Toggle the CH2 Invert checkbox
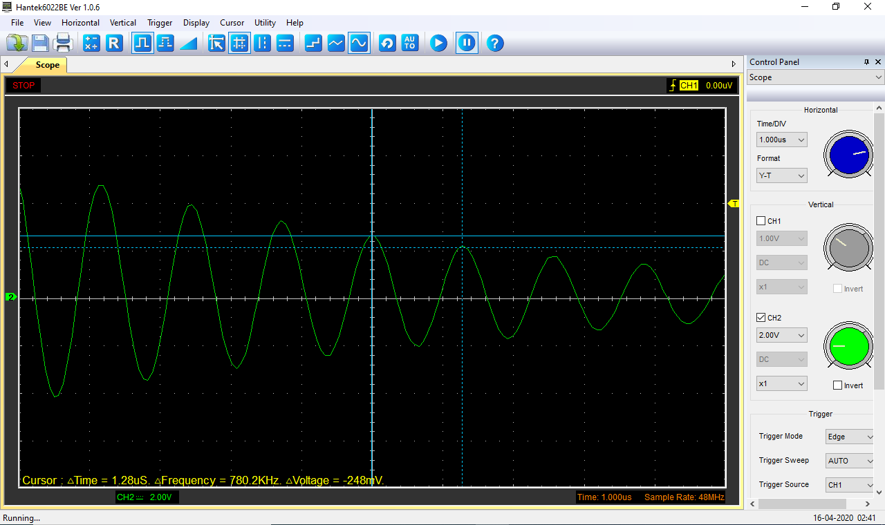 pos(838,385)
